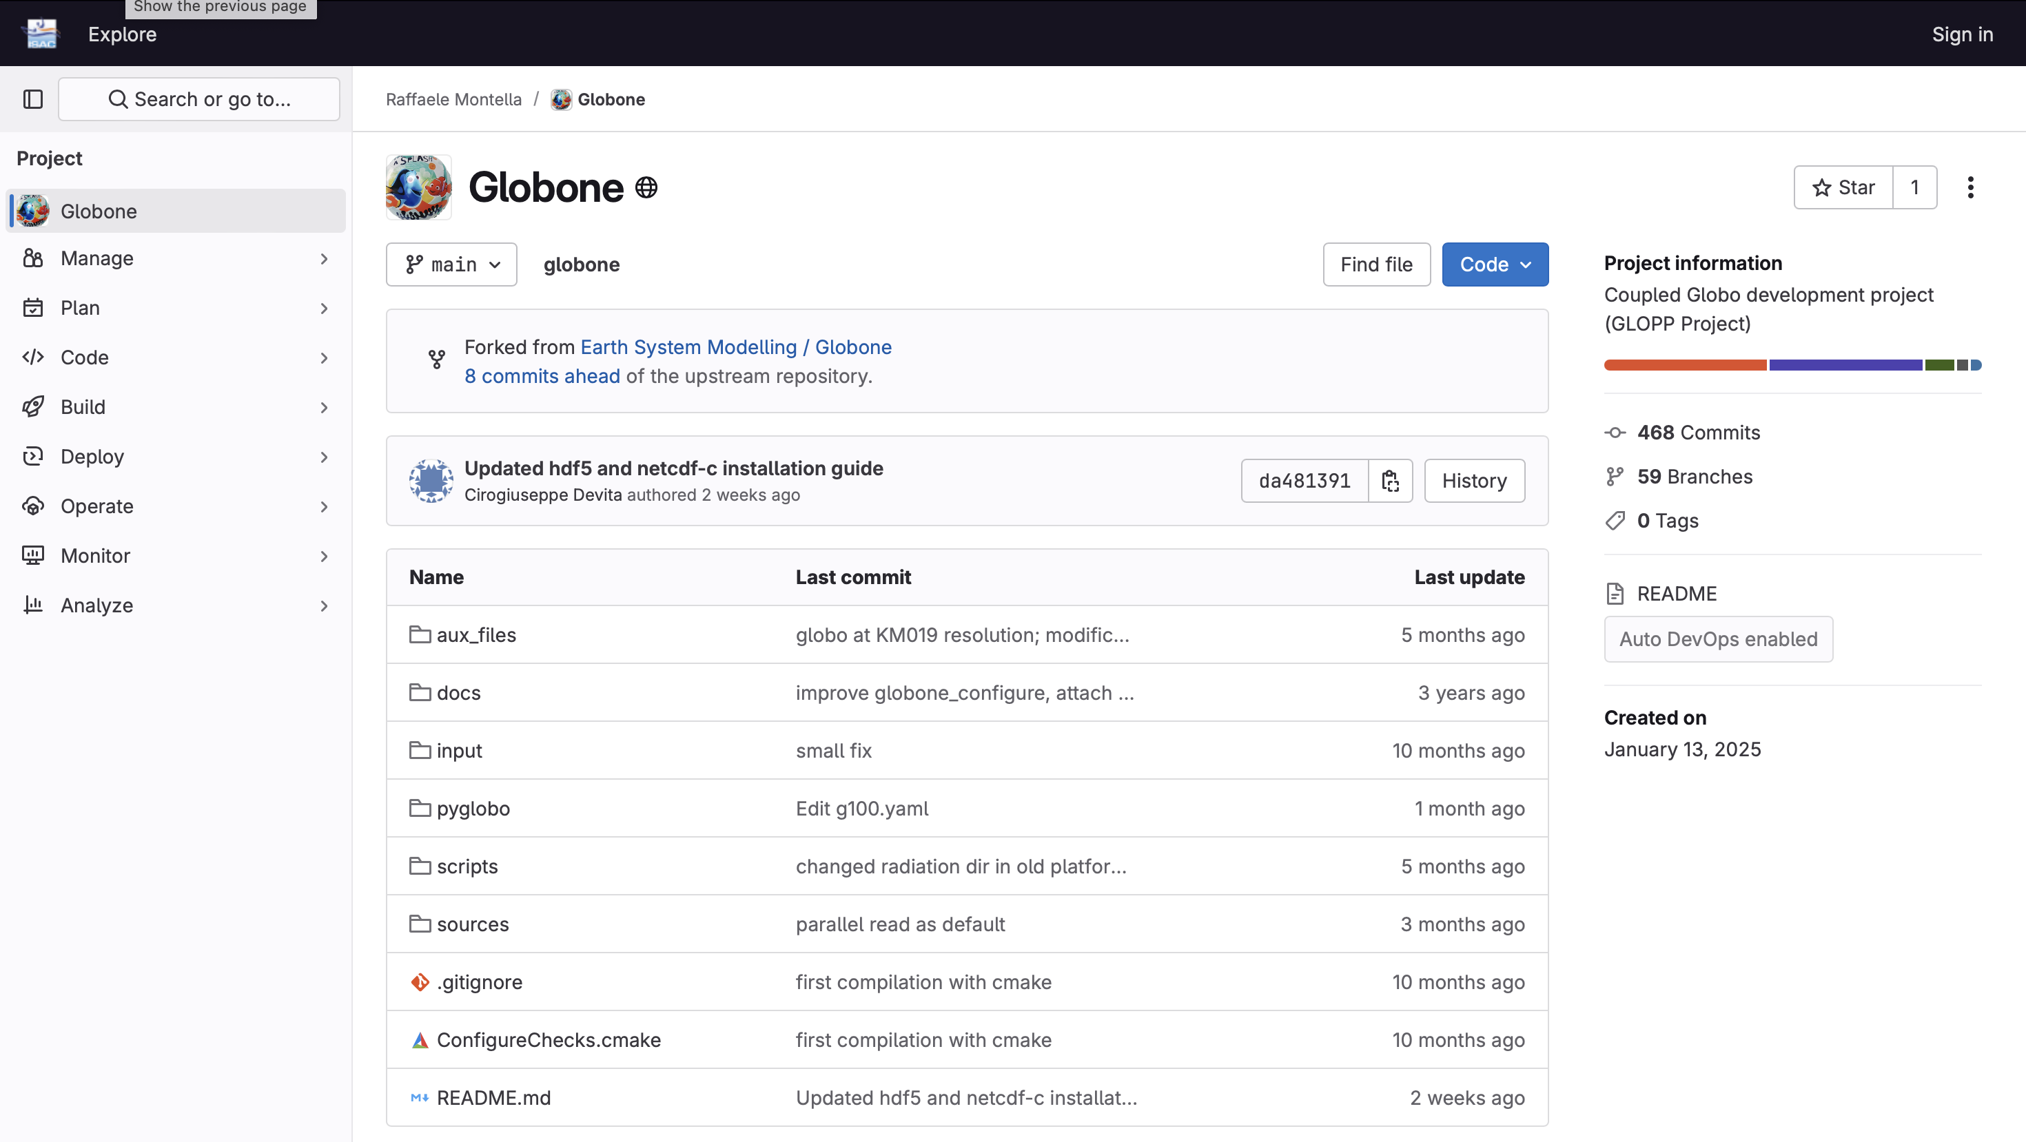Viewport: 2026px width, 1142px height.
Task: Star the Globone project
Action: [x=1843, y=187]
